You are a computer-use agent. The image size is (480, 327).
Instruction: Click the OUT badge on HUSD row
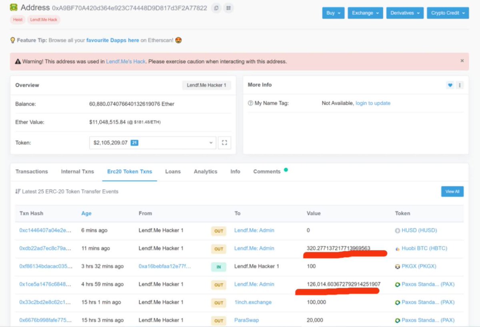[218, 231]
